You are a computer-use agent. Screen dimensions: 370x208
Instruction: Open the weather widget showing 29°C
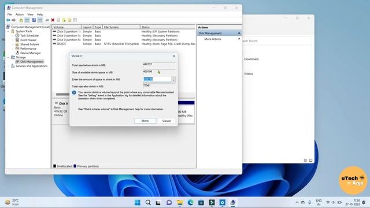pos(12,202)
